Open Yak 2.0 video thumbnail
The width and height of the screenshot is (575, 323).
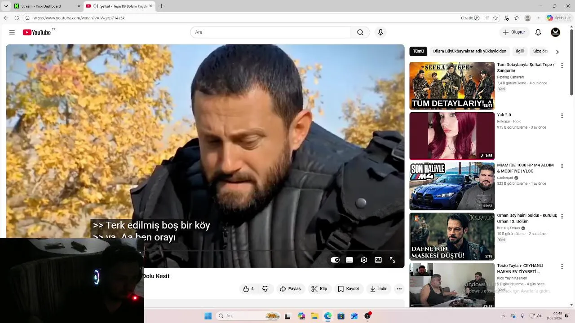[452, 136]
